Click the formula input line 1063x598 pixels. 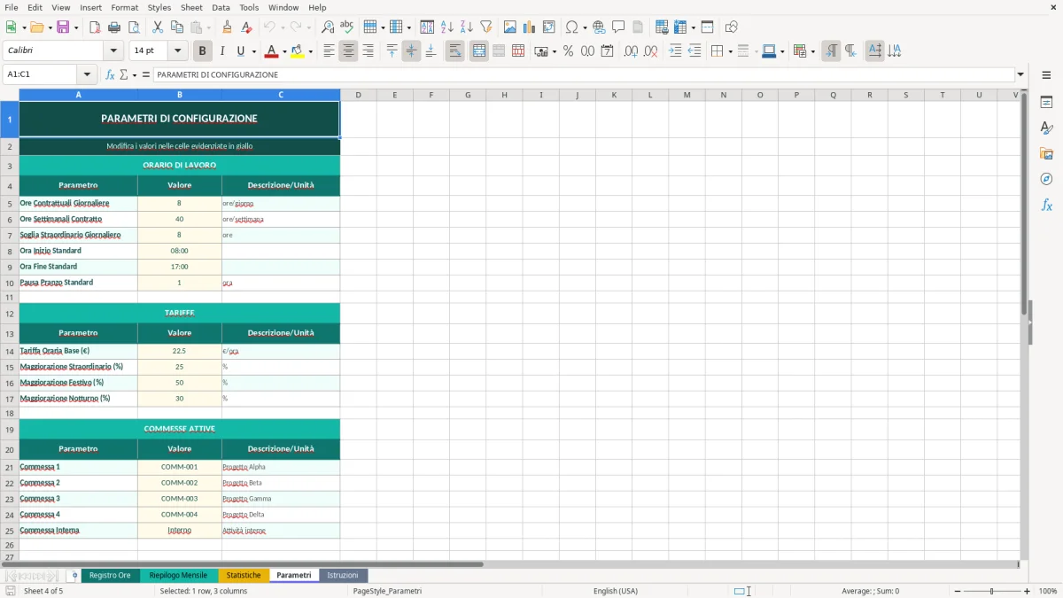coord(584,74)
